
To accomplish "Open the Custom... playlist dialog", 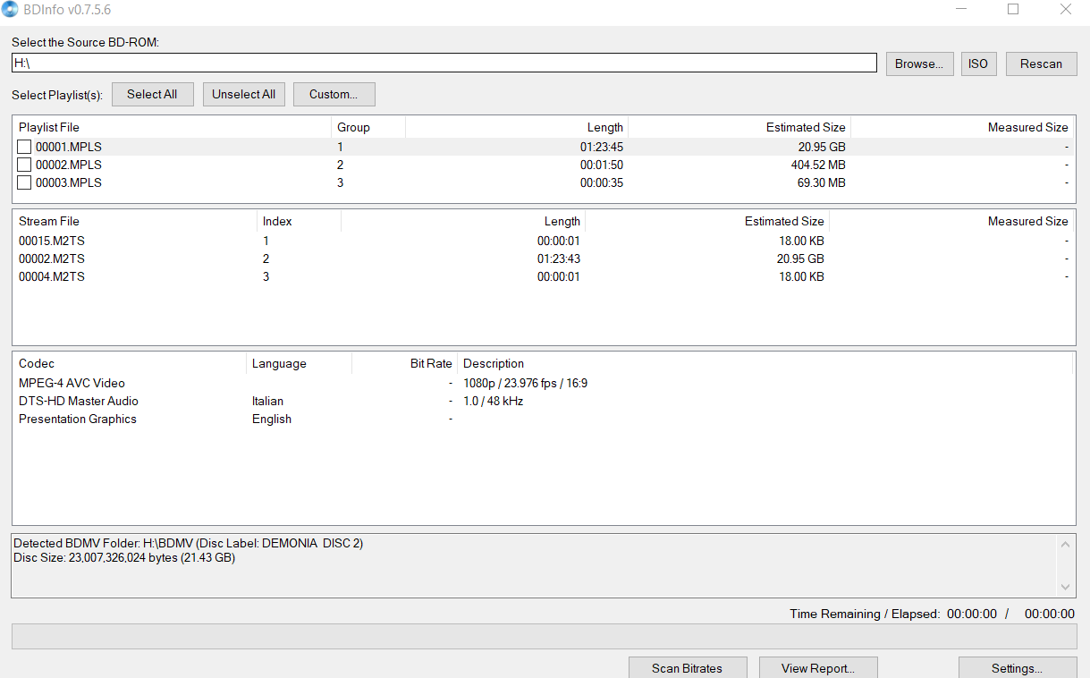I will (334, 94).
